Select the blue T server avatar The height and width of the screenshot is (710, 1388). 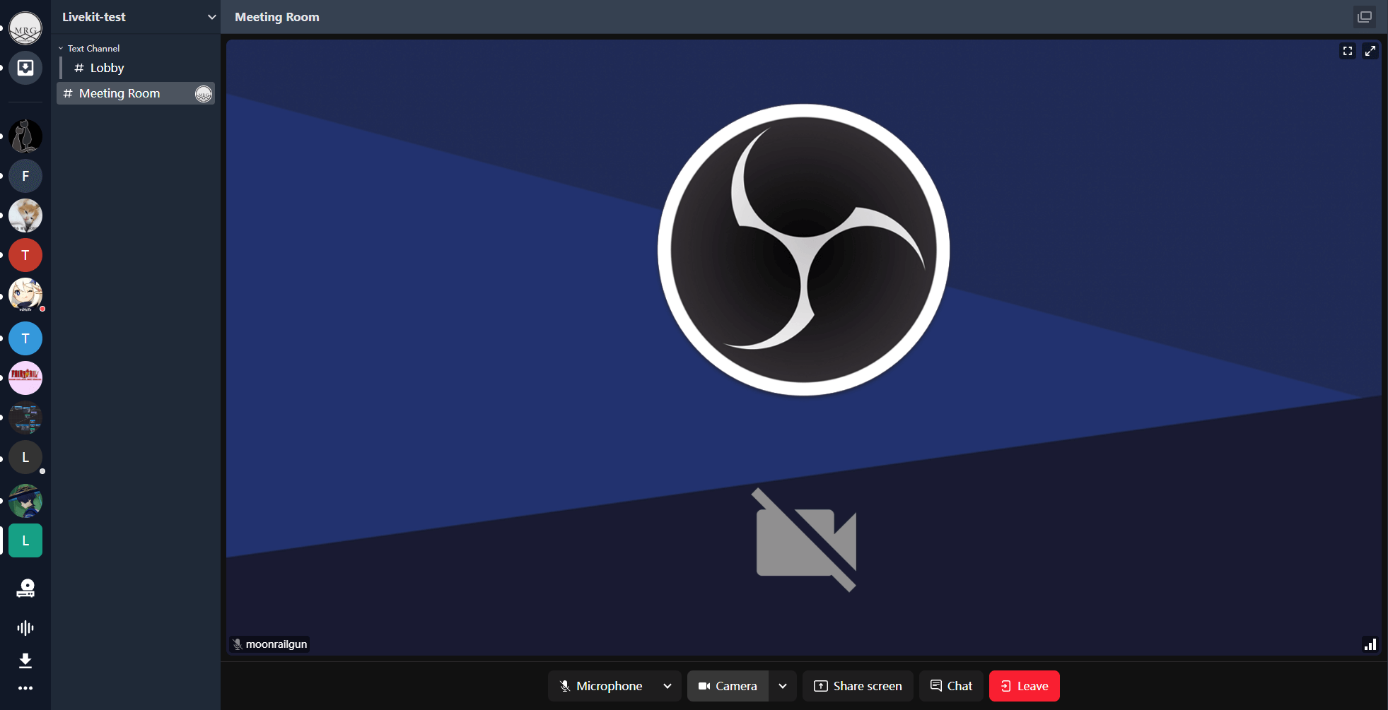[x=25, y=338]
